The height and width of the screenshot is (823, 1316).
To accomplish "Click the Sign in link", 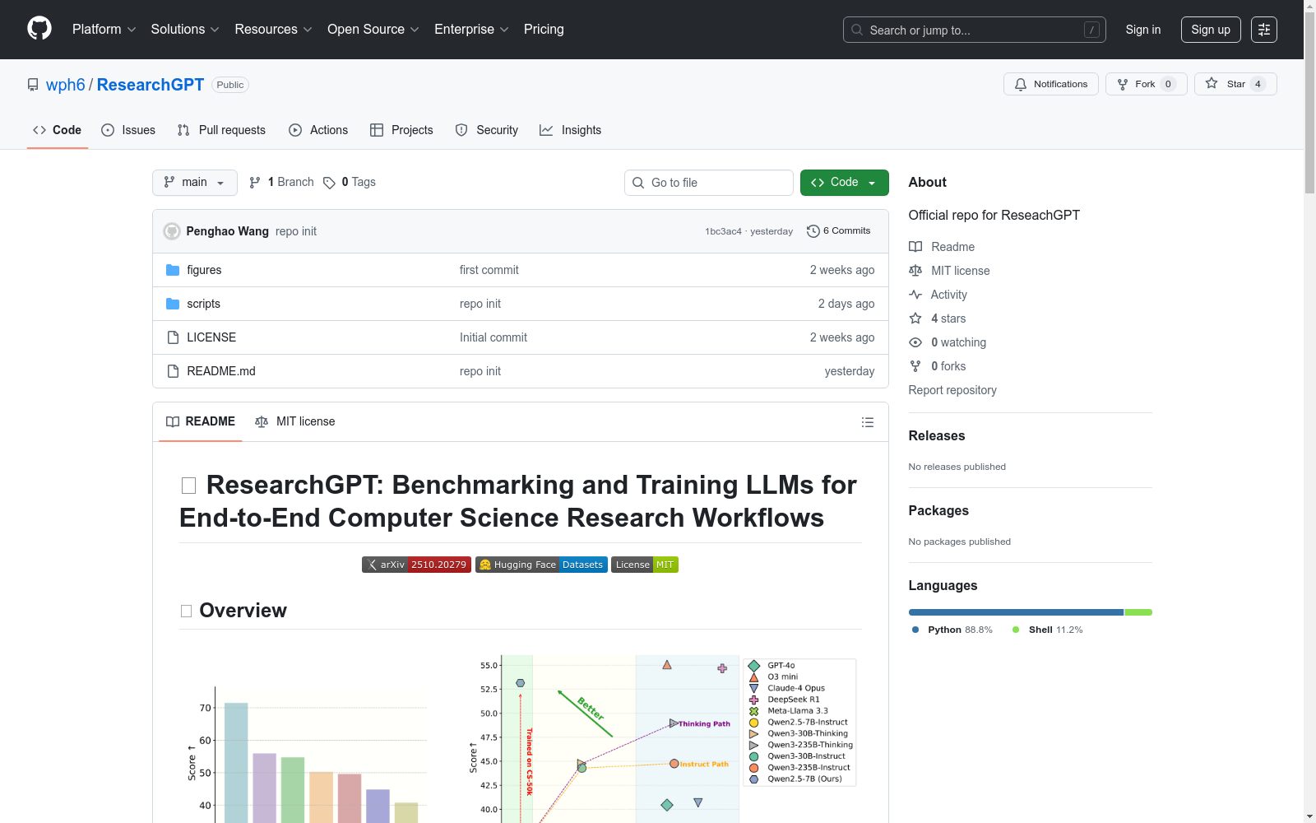I will tap(1143, 30).
